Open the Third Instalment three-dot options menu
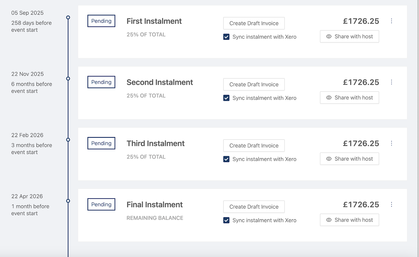The image size is (419, 257). coord(392,143)
